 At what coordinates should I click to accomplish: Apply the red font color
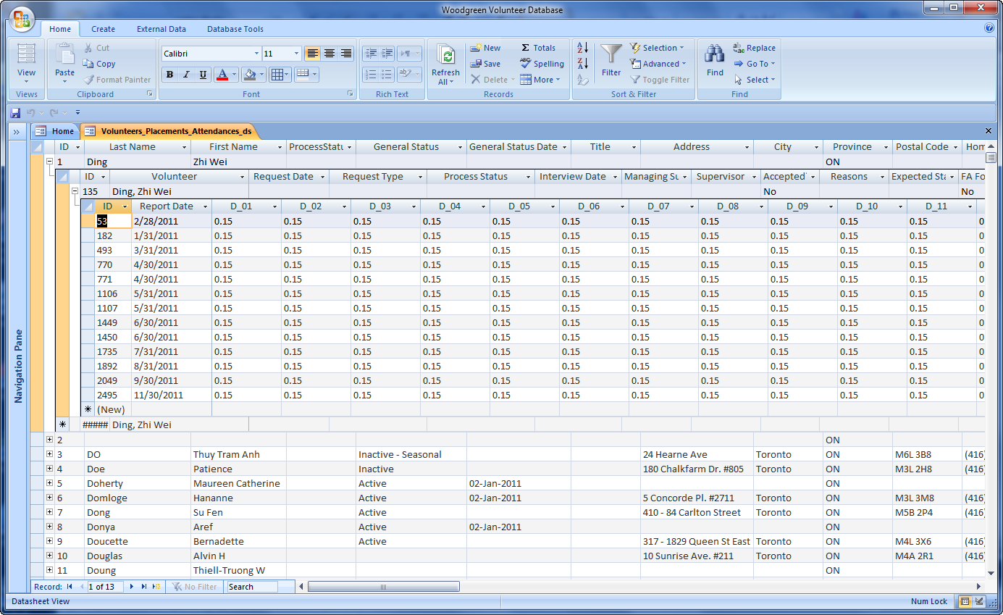tap(222, 75)
